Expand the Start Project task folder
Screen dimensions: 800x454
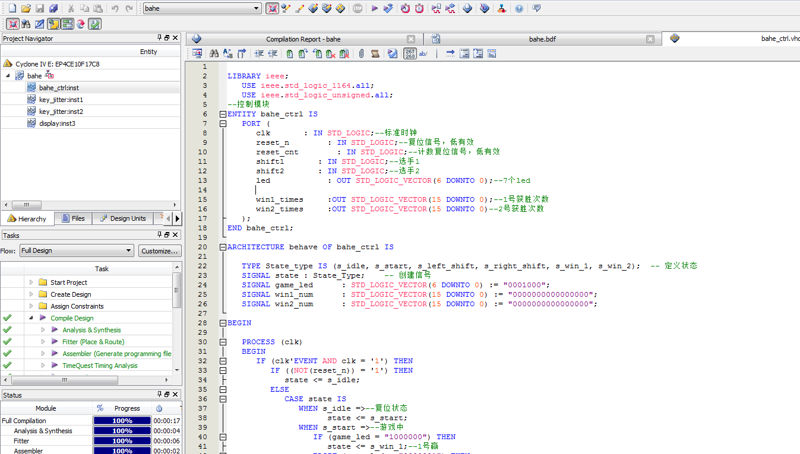pos(31,282)
